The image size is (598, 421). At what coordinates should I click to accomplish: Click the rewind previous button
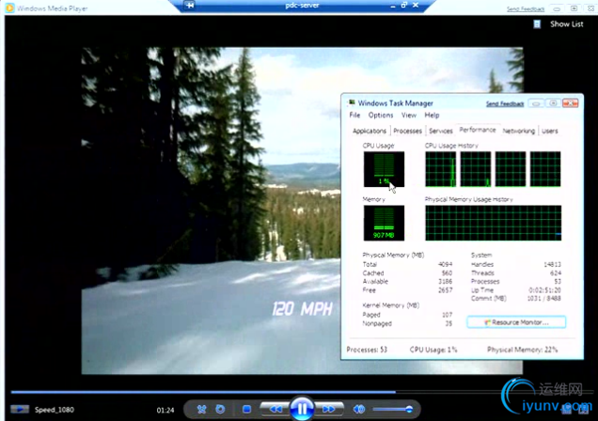click(275, 409)
